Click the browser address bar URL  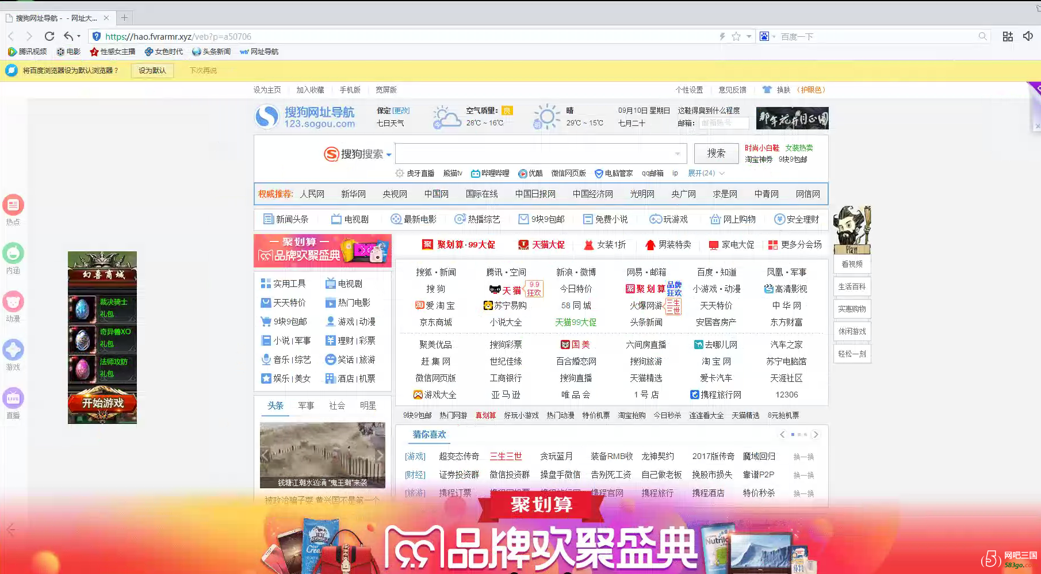178,36
